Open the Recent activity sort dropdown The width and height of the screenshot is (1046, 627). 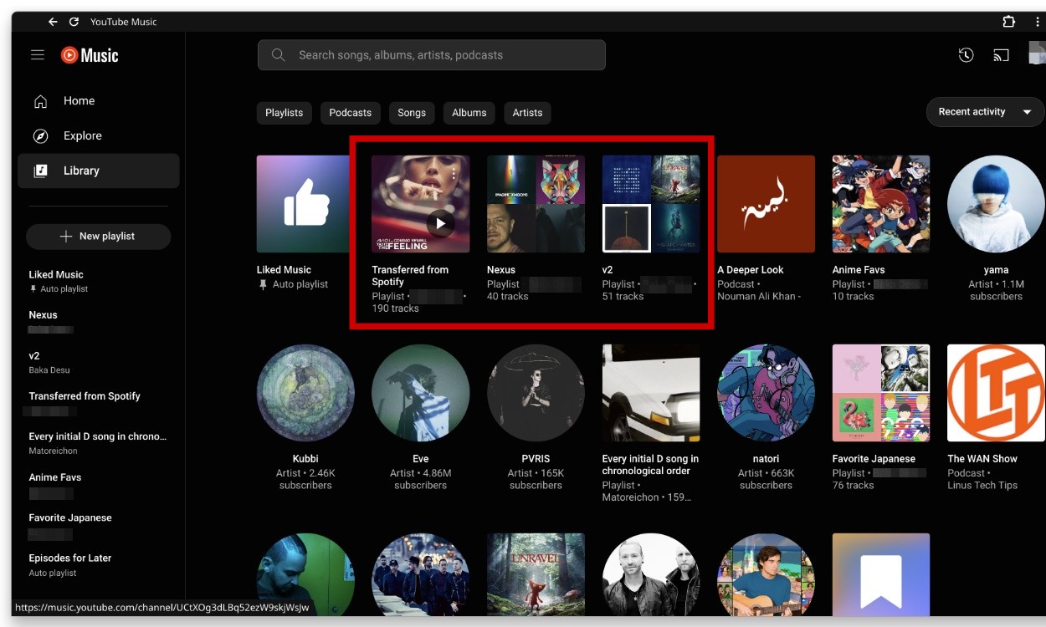pos(984,111)
